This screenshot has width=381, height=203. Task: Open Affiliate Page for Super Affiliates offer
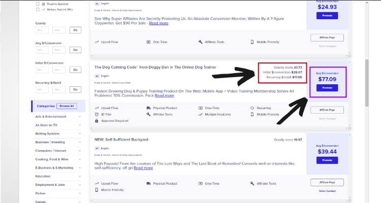tap(327, 38)
